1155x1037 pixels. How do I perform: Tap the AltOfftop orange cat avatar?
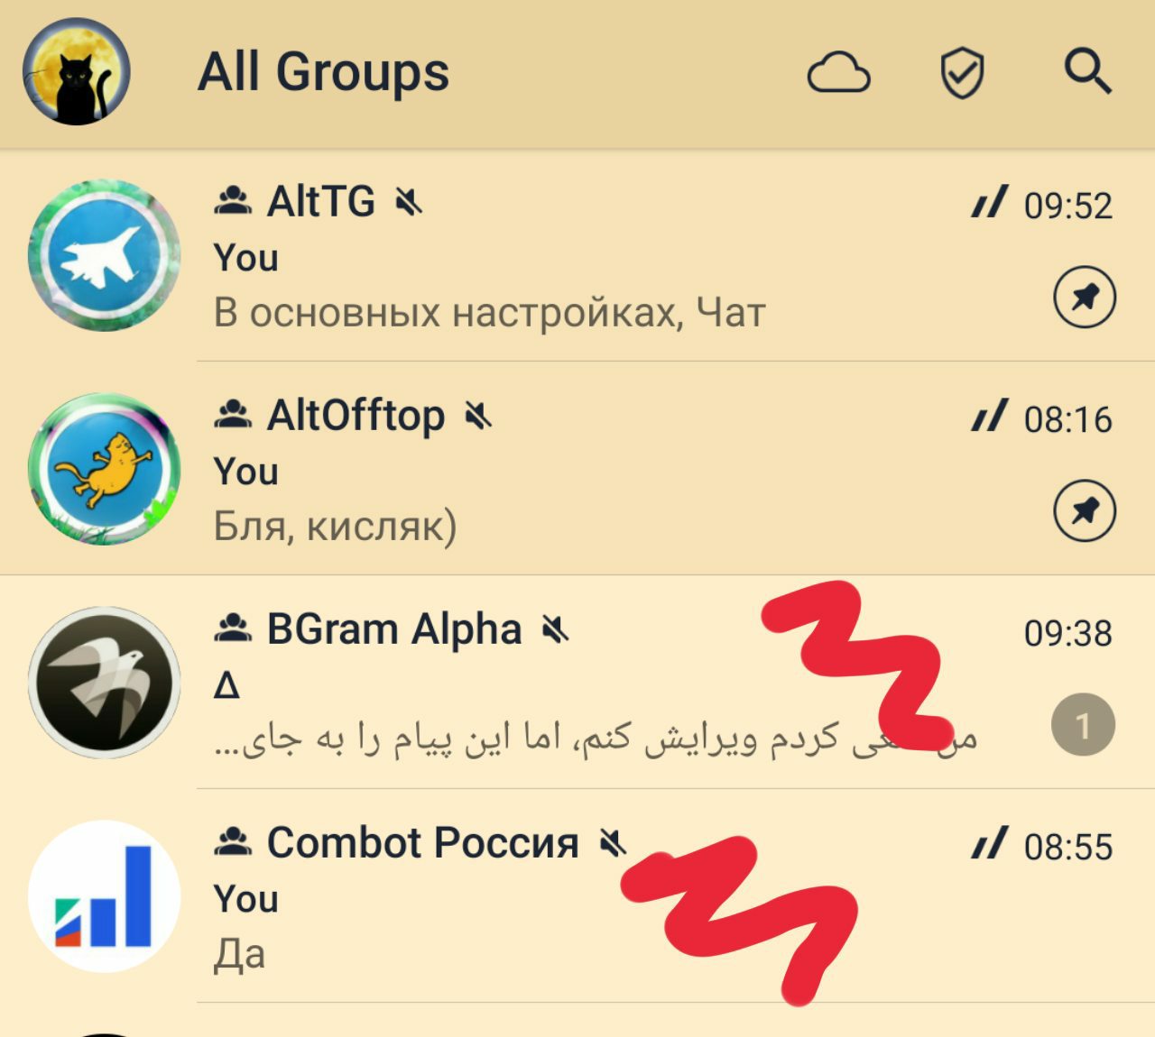105,469
